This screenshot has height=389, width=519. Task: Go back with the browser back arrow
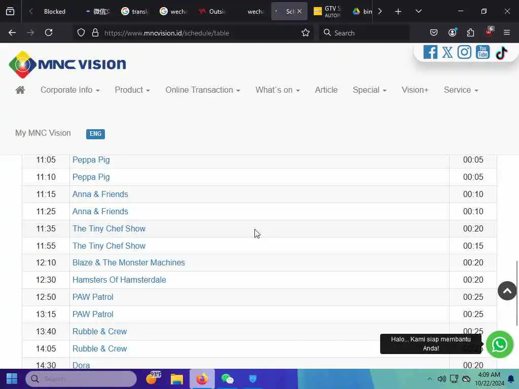[12, 33]
